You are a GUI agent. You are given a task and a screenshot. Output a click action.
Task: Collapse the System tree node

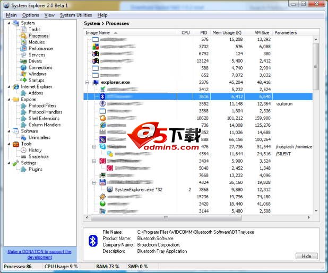click(x=9, y=23)
